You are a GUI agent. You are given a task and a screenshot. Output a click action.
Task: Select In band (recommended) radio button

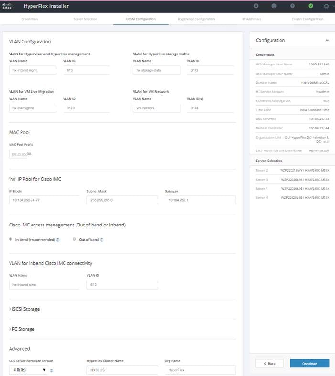pos(11,239)
